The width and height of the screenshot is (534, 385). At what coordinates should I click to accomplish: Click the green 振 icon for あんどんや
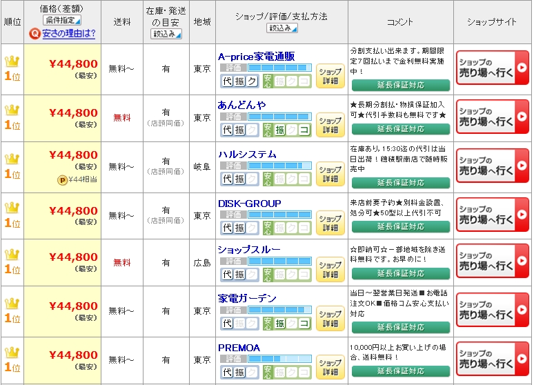click(279, 130)
